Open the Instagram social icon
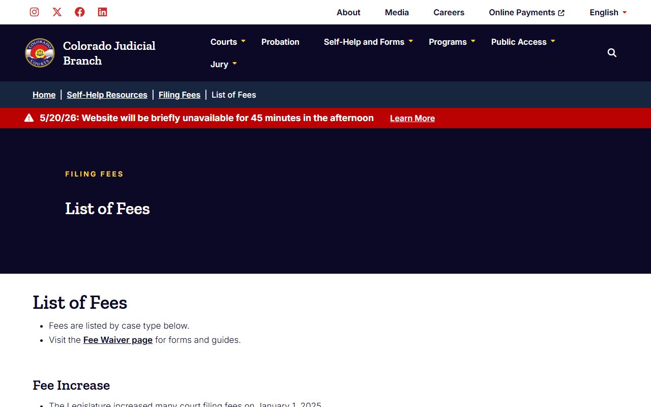 [x=34, y=12]
